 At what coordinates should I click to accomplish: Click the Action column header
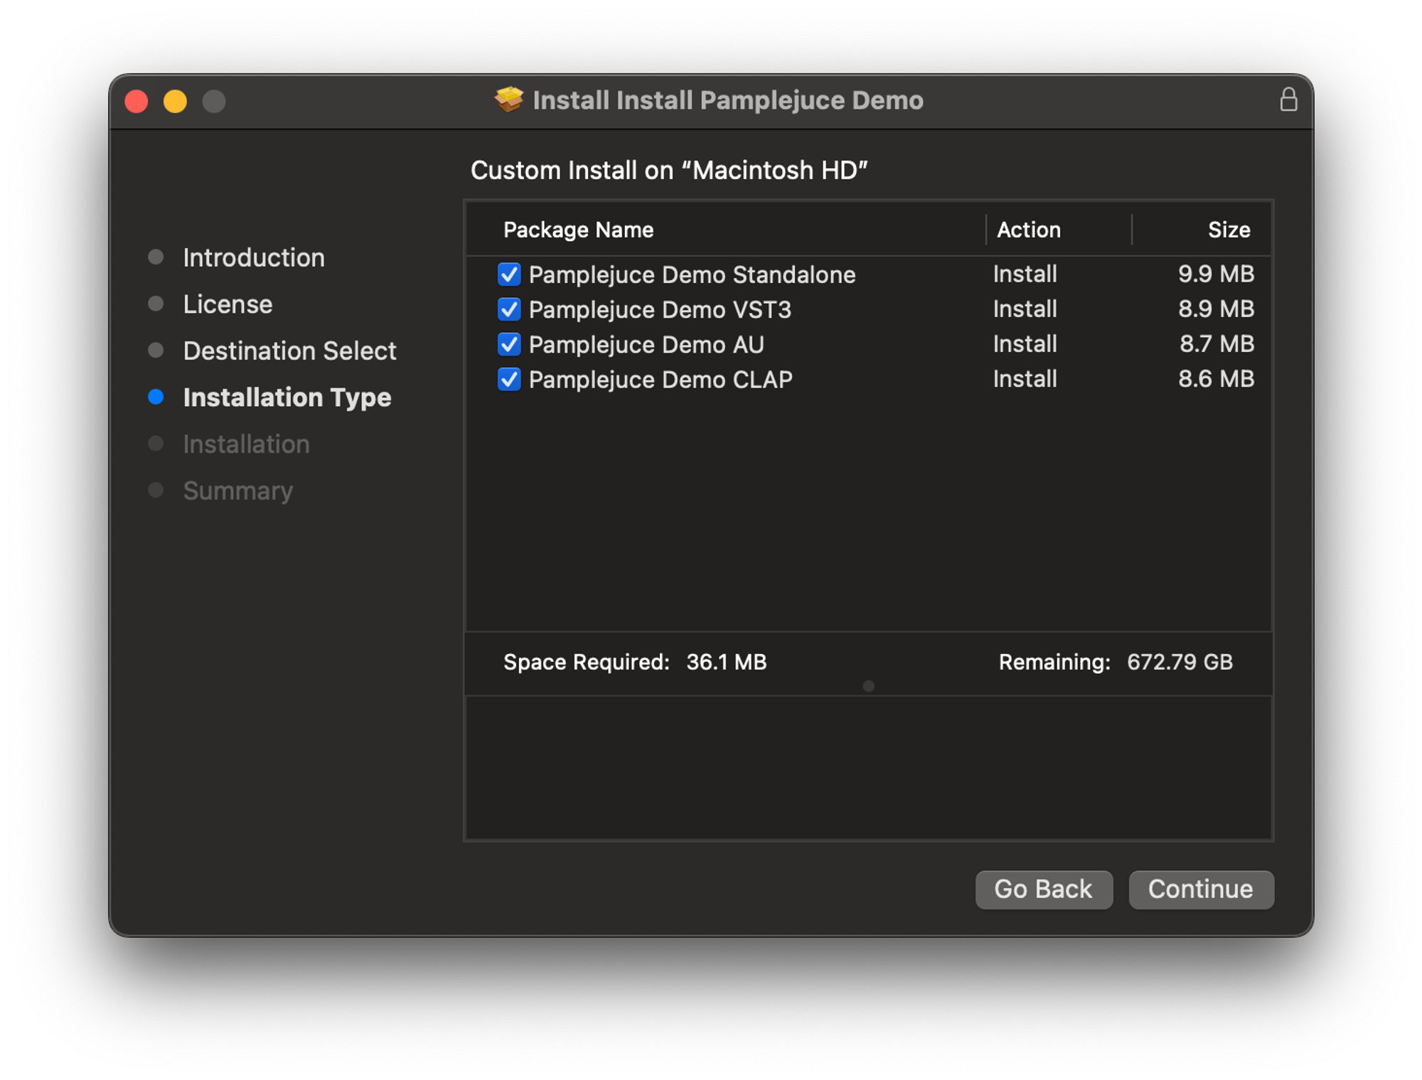click(x=1028, y=230)
